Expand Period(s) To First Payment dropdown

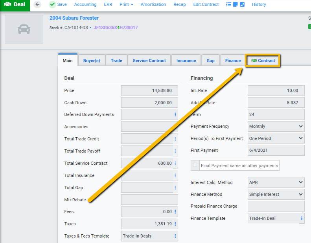point(276,138)
